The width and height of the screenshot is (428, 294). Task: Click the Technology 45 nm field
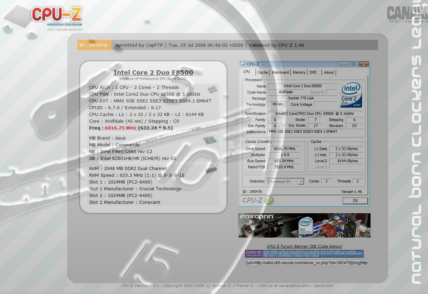(277, 104)
